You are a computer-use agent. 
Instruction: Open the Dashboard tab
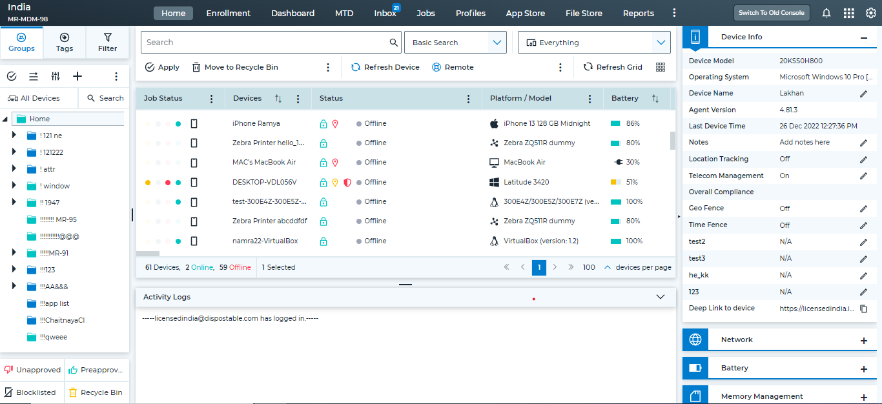point(292,13)
